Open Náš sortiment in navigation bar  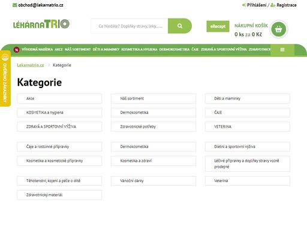[x=77, y=49]
